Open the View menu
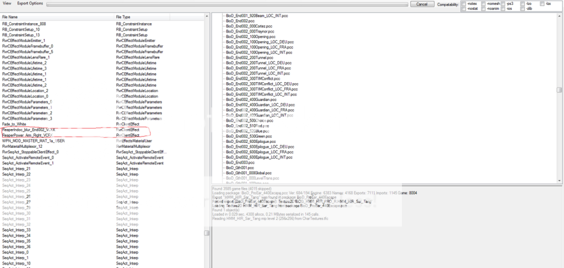The height and width of the screenshot is (268, 564). coord(7,4)
